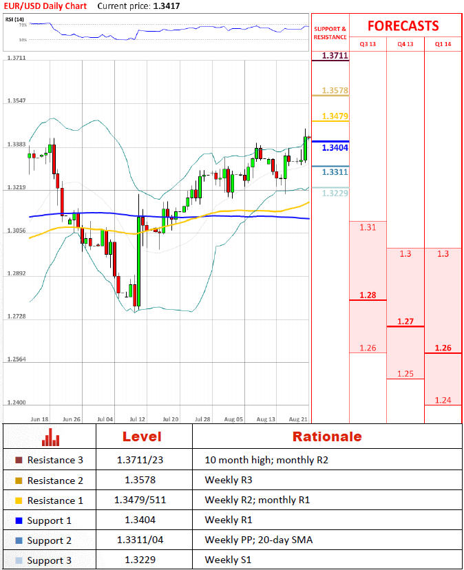Click the 1.3479/511 level cell
464x570 pixels.
pos(140,500)
